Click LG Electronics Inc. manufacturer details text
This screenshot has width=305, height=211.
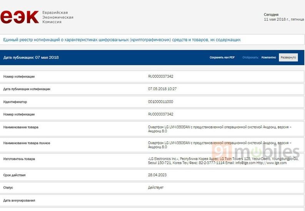(223, 161)
